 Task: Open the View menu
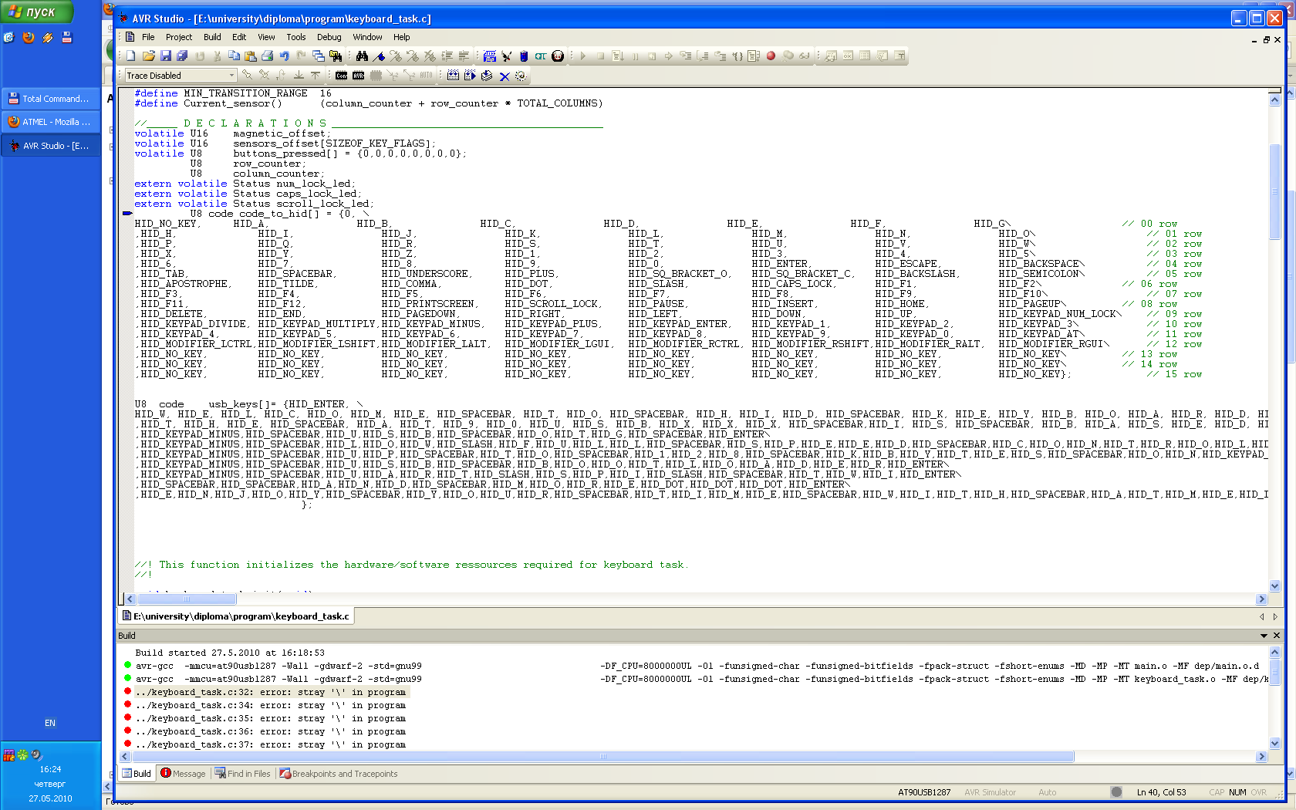(266, 37)
